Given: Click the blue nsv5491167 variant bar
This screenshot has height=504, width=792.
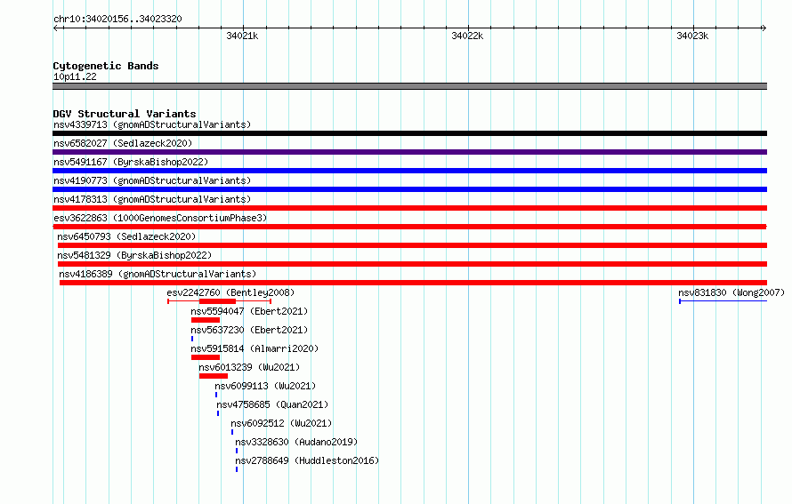Looking at the screenshot, I should [409, 171].
